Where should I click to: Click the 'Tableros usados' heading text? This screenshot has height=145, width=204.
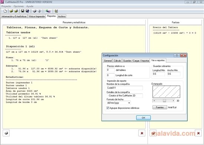(18, 33)
